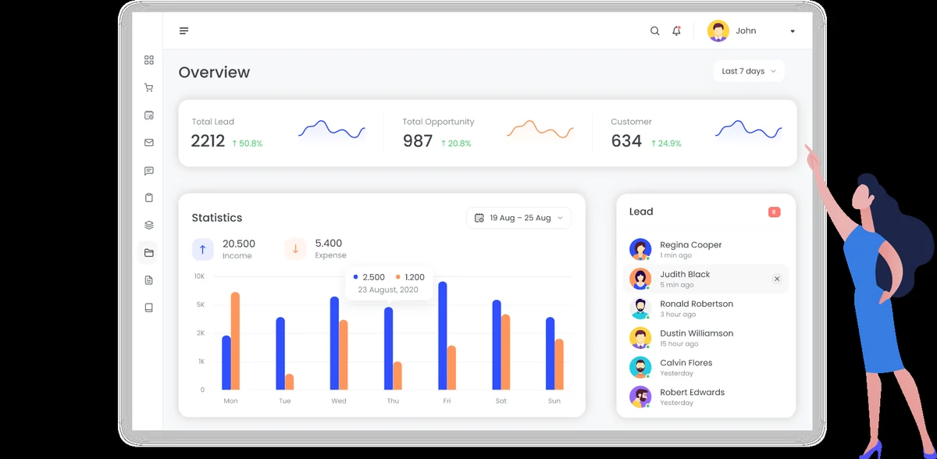Expand the Last 7 days dropdown
Screen dimensions: 937x459
click(749, 71)
